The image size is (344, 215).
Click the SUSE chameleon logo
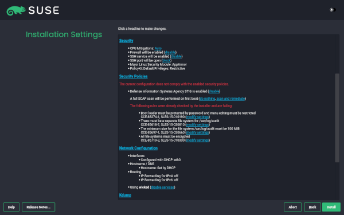(x=16, y=10)
